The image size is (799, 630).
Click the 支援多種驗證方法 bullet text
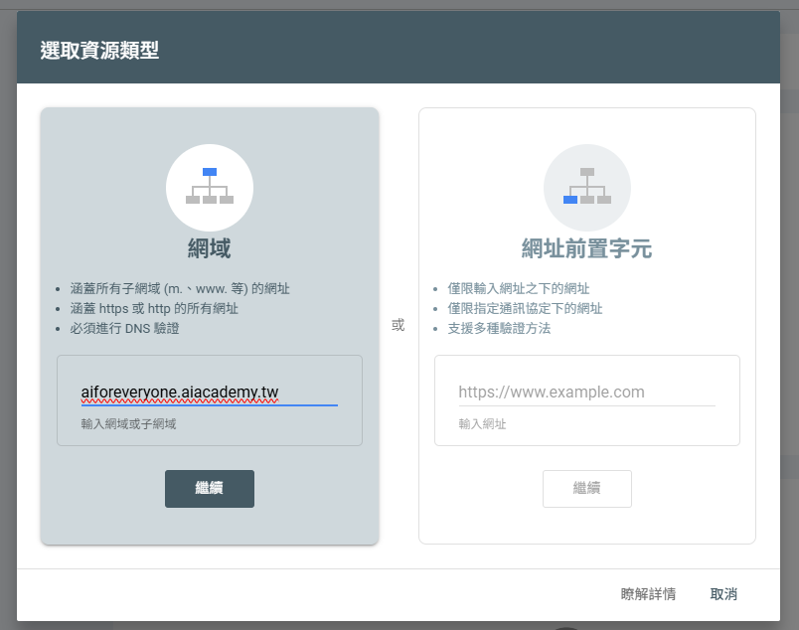pyautogui.click(x=499, y=328)
